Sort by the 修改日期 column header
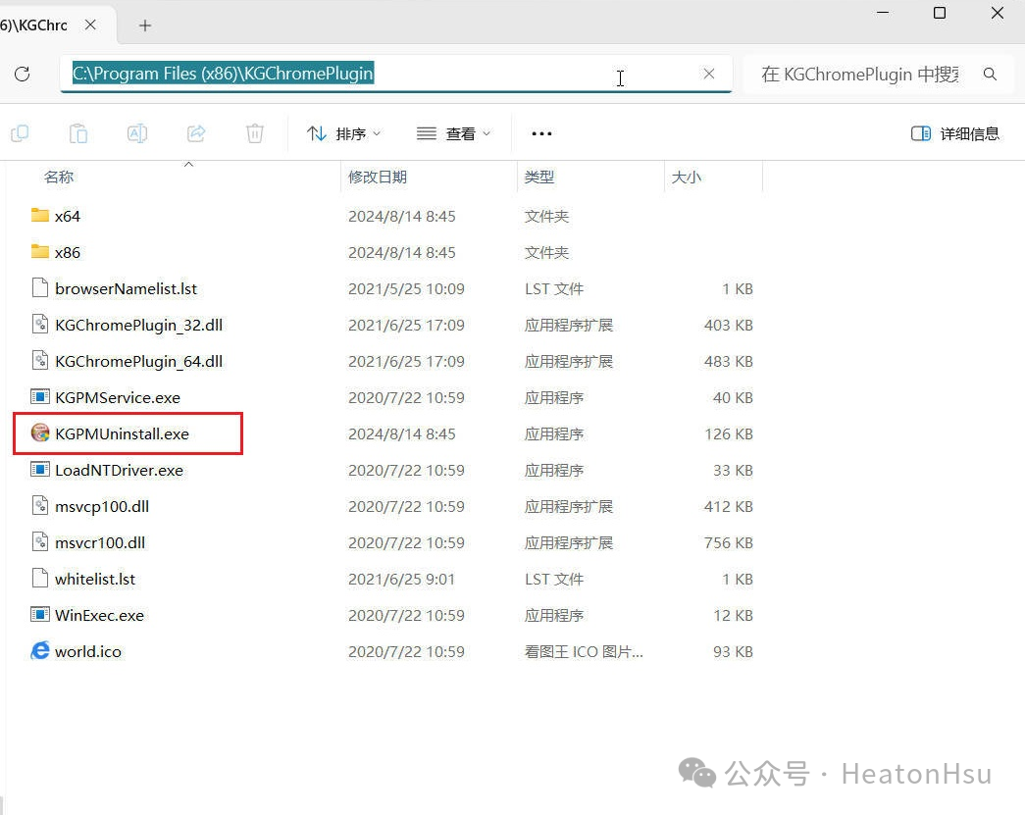This screenshot has height=815, width=1025. point(378,178)
